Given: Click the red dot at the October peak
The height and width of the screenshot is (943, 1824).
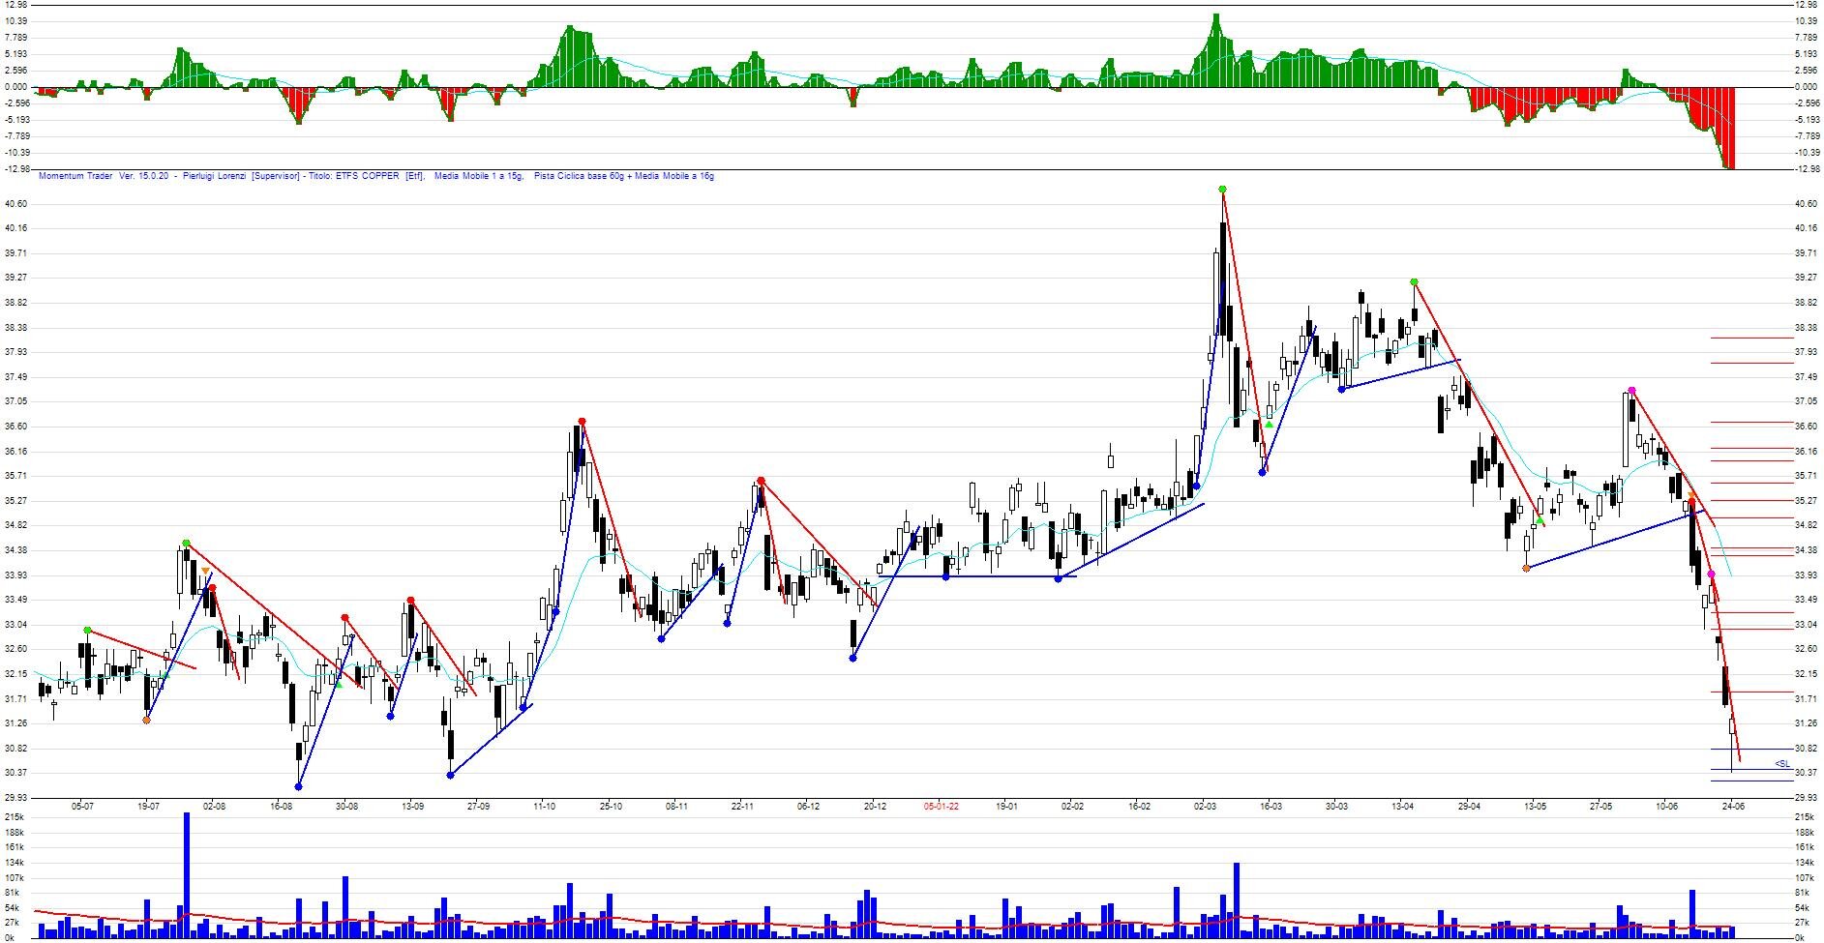Looking at the screenshot, I should (x=582, y=422).
